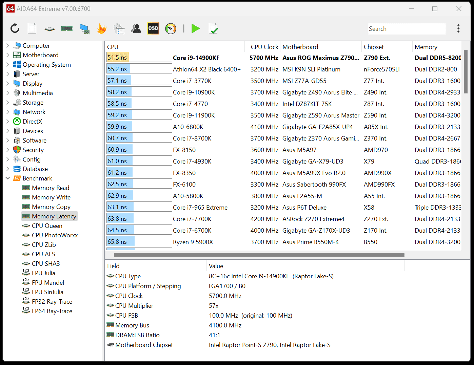Start benchmark with green play icon
Screen dimensions: 474x365
(x=196, y=28)
